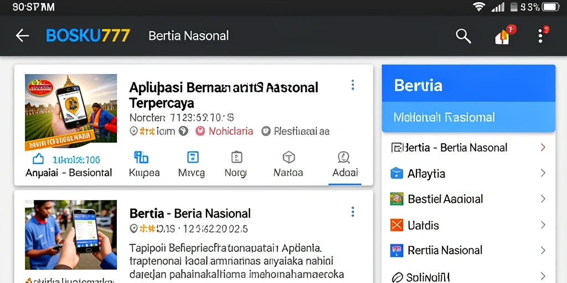Click the leaf icon in the last sidebar row
Image resolution: width=567 pixels, height=283 pixels.
tap(397, 277)
